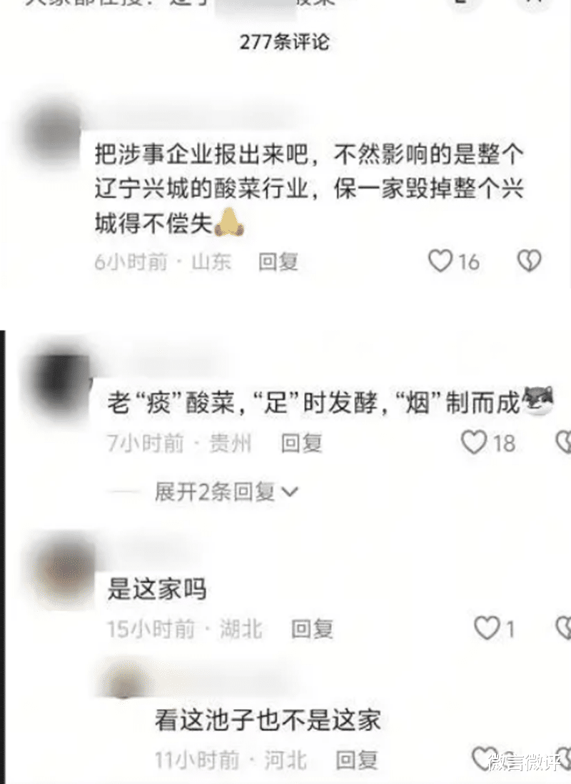Reply to the Hubei comment 是这家吗
The image size is (571, 784).
click(x=313, y=628)
